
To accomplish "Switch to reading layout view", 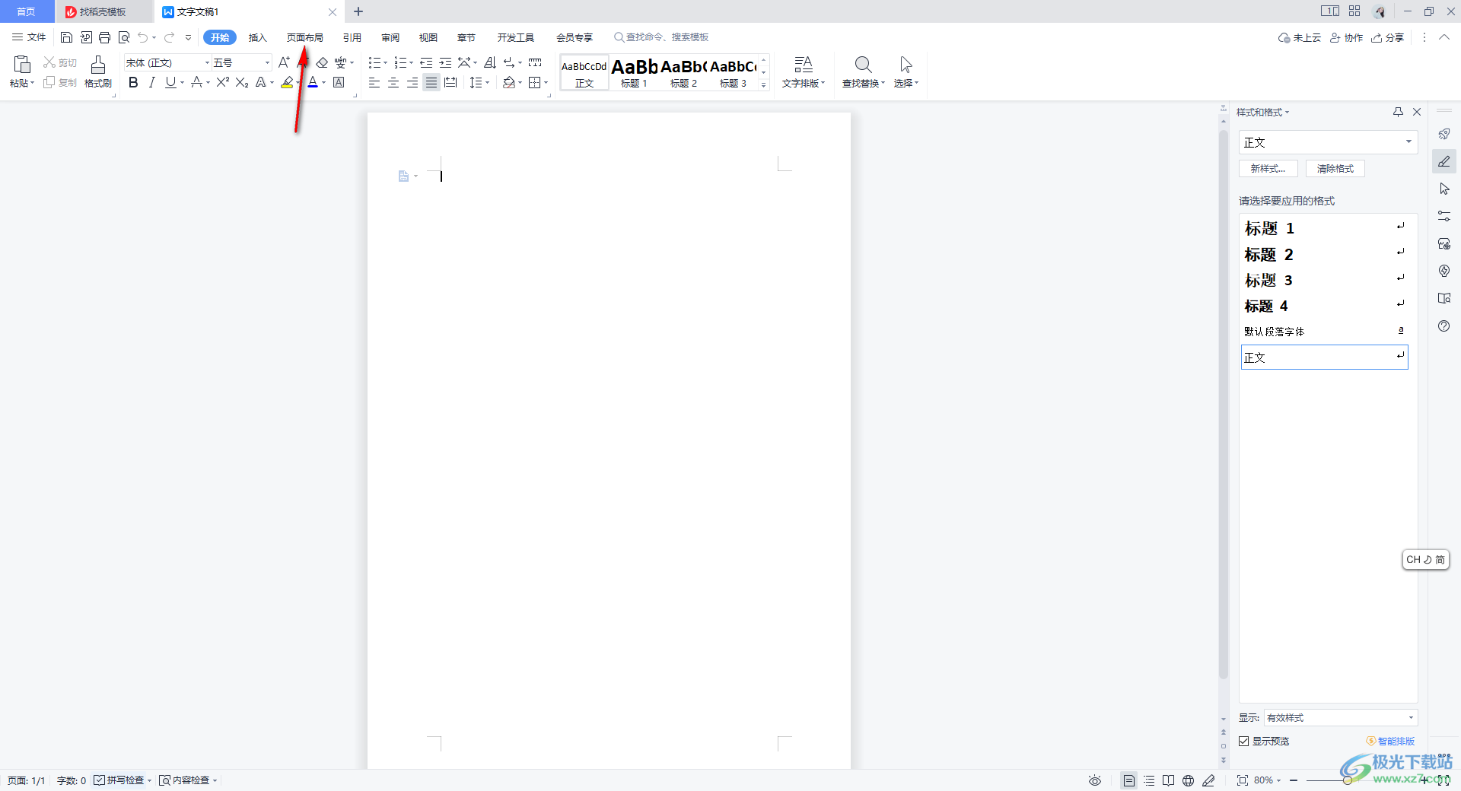I will [1169, 780].
